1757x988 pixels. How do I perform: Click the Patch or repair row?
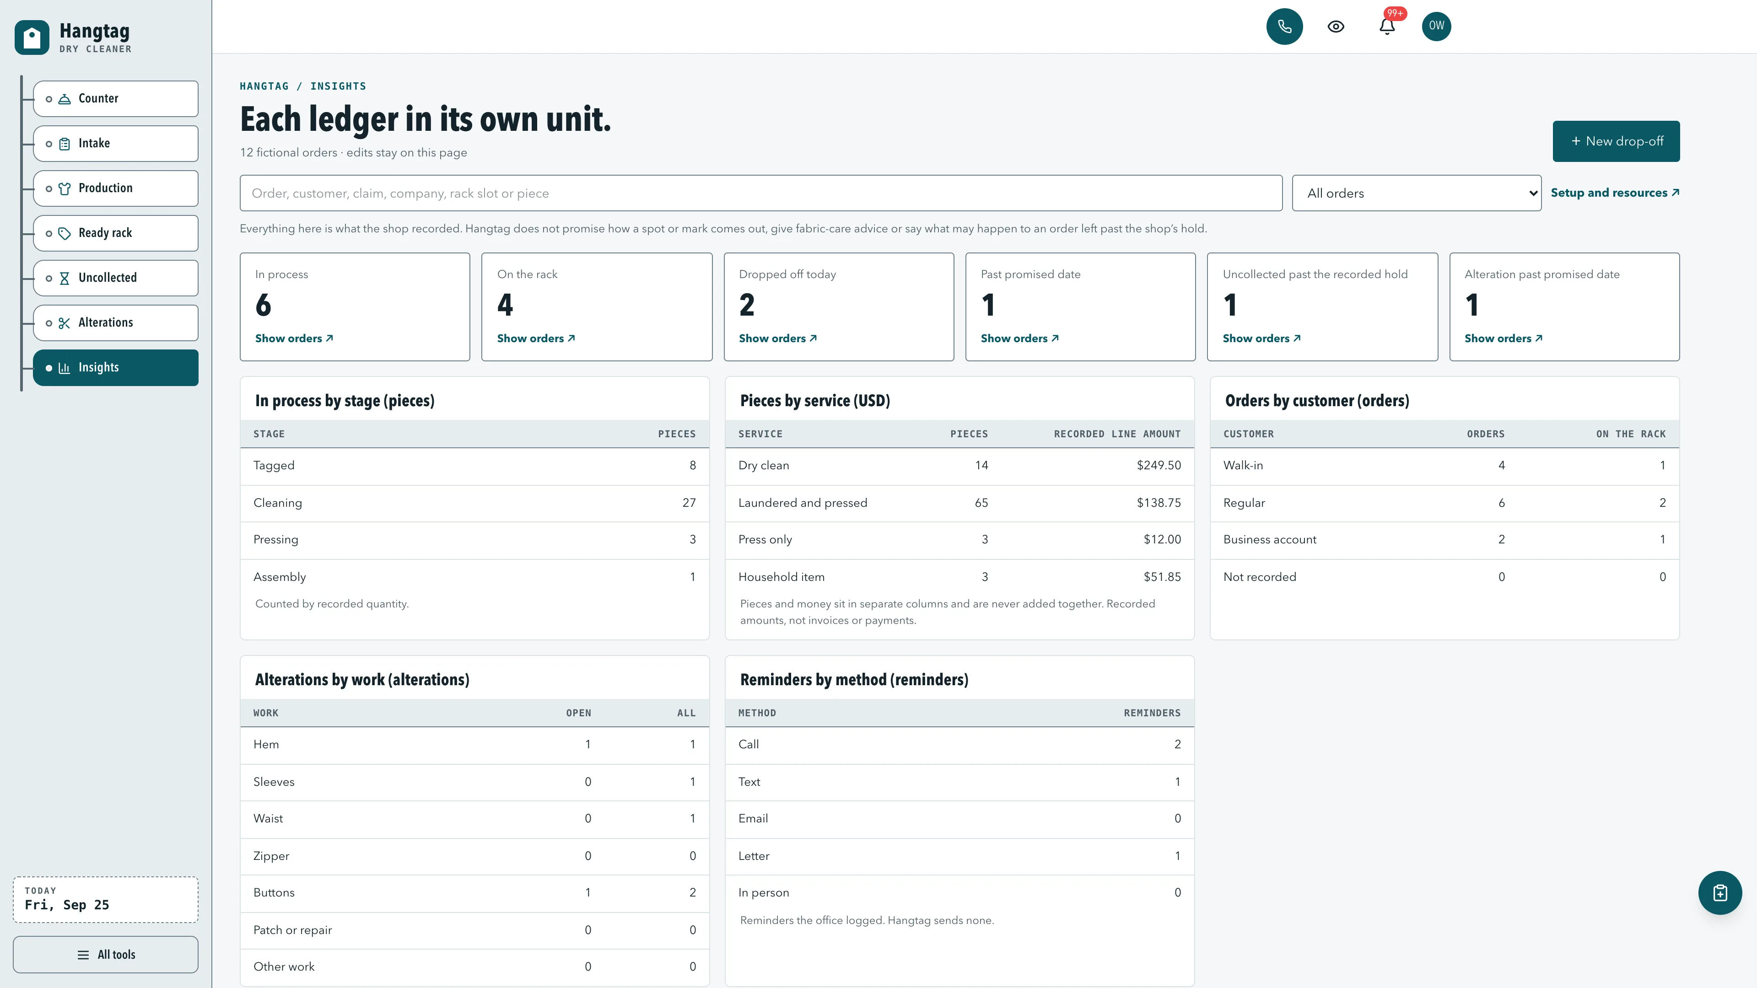point(475,931)
